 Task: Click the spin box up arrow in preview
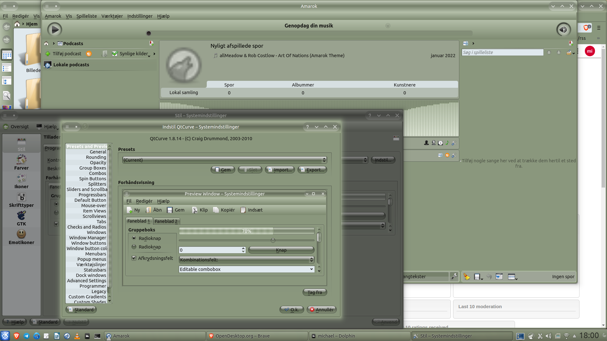coord(243,248)
